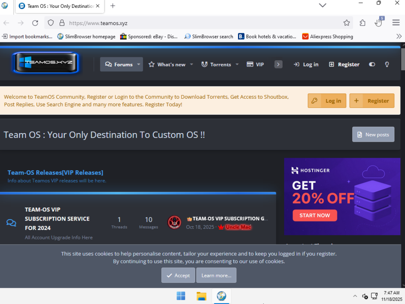Viewport: 405px width, 304px height.
Task: Click Log in in the navigation bar
Action: pos(306,64)
